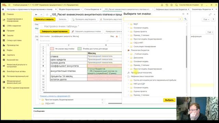The image size is (219, 123).
Task: Open Кадры section icon
Action: click(4, 50)
